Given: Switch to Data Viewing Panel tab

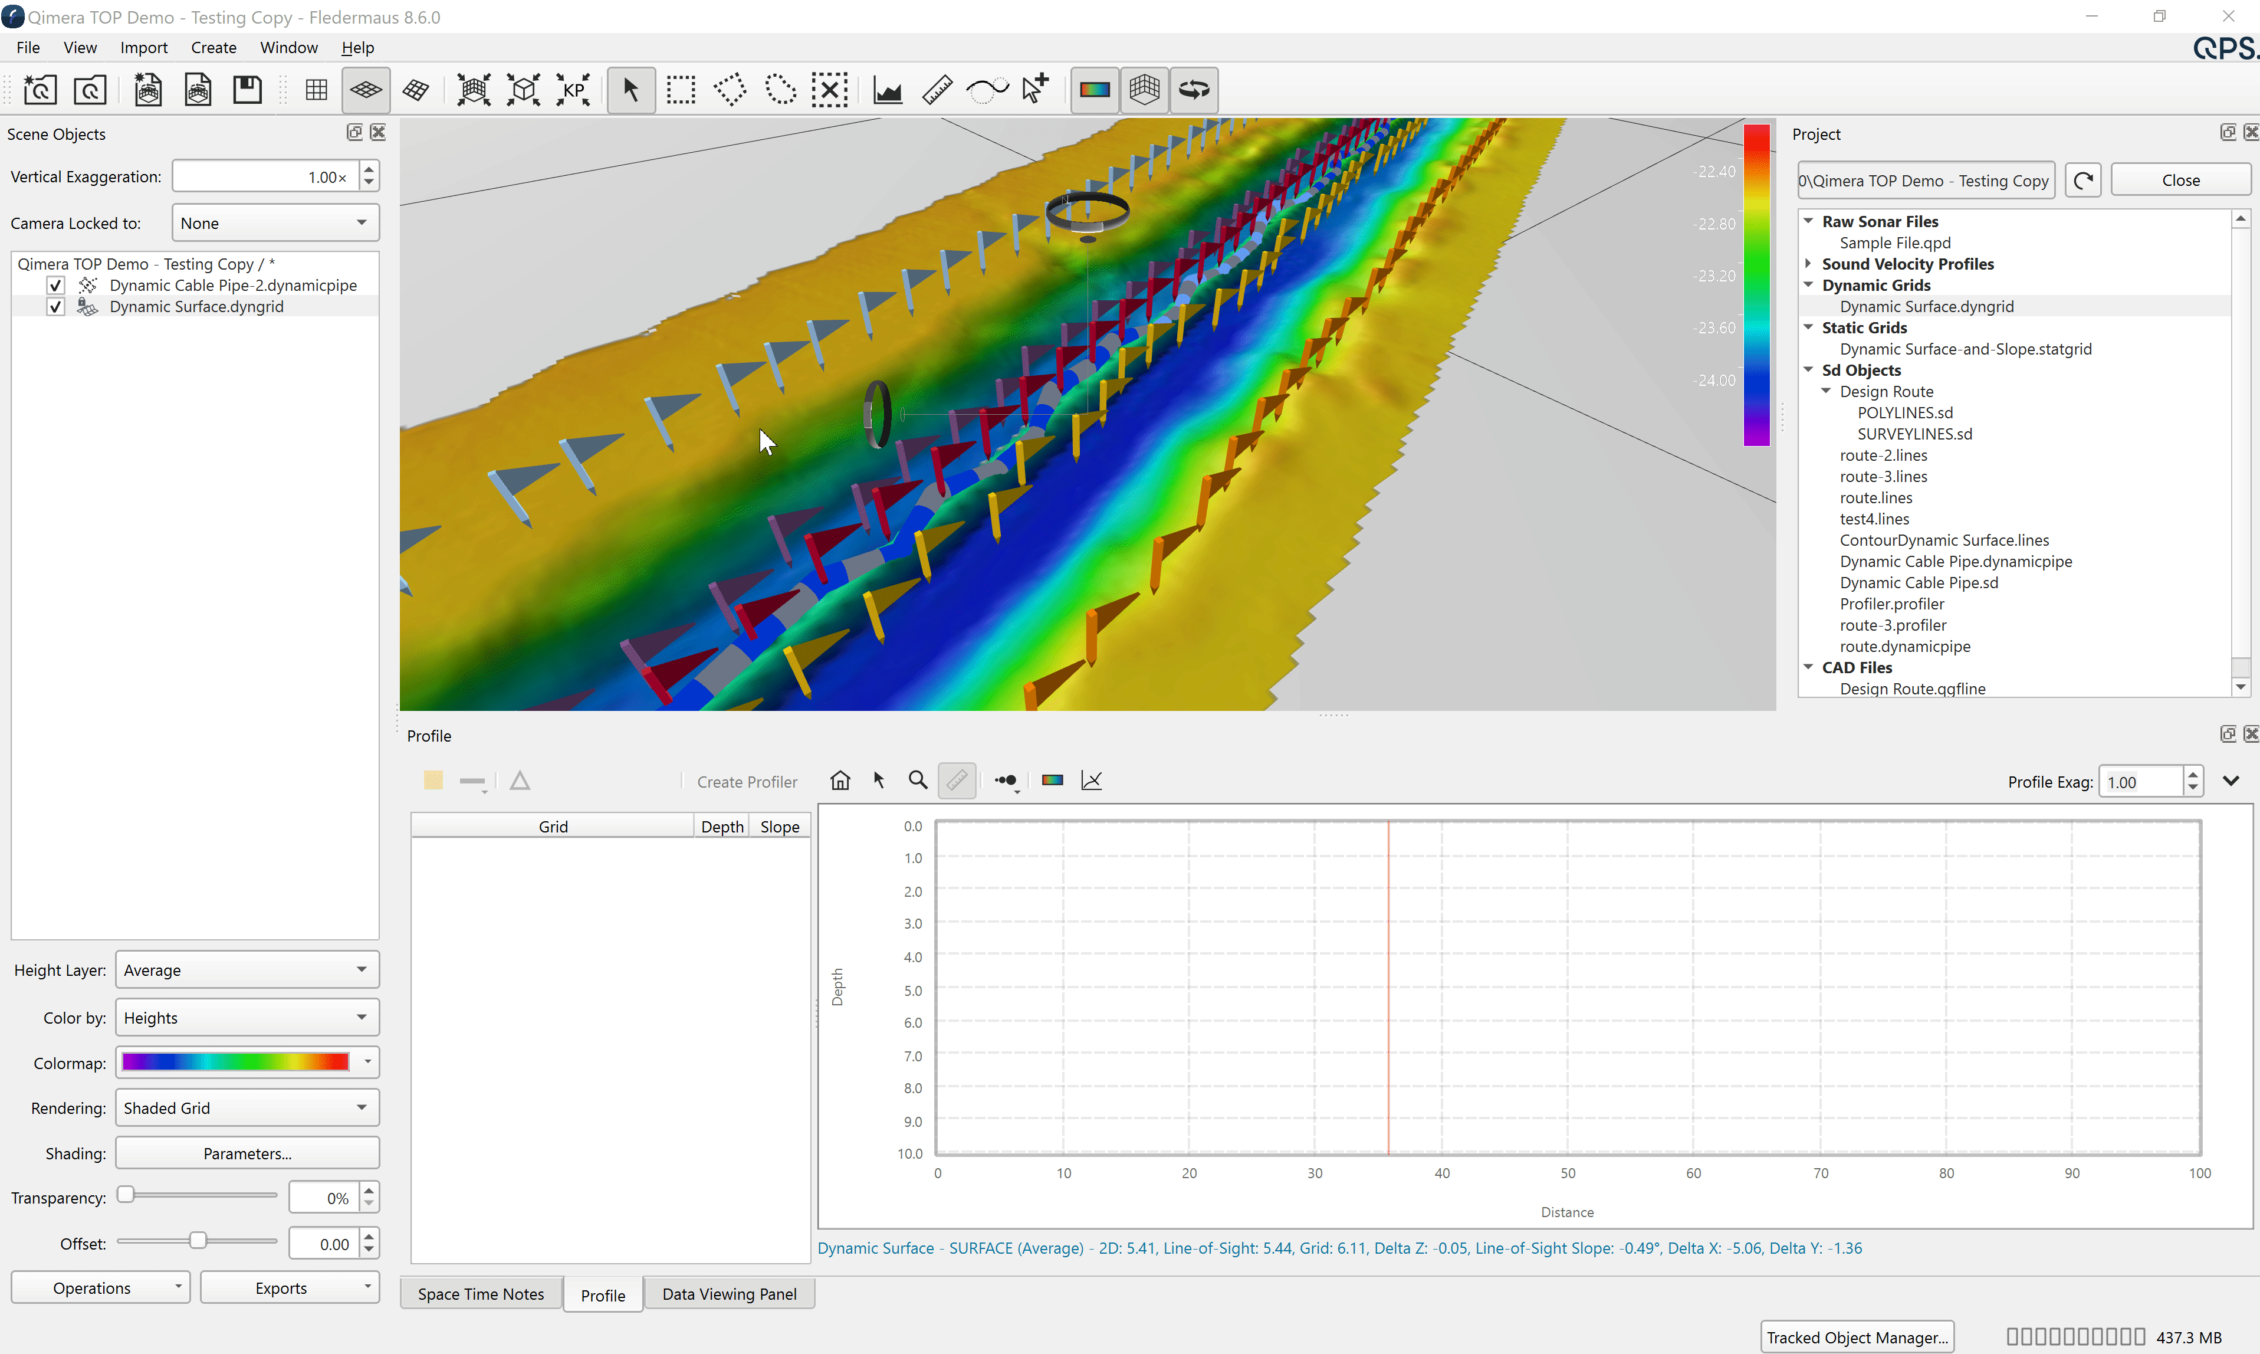Looking at the screenshot, I should 729,1294.
